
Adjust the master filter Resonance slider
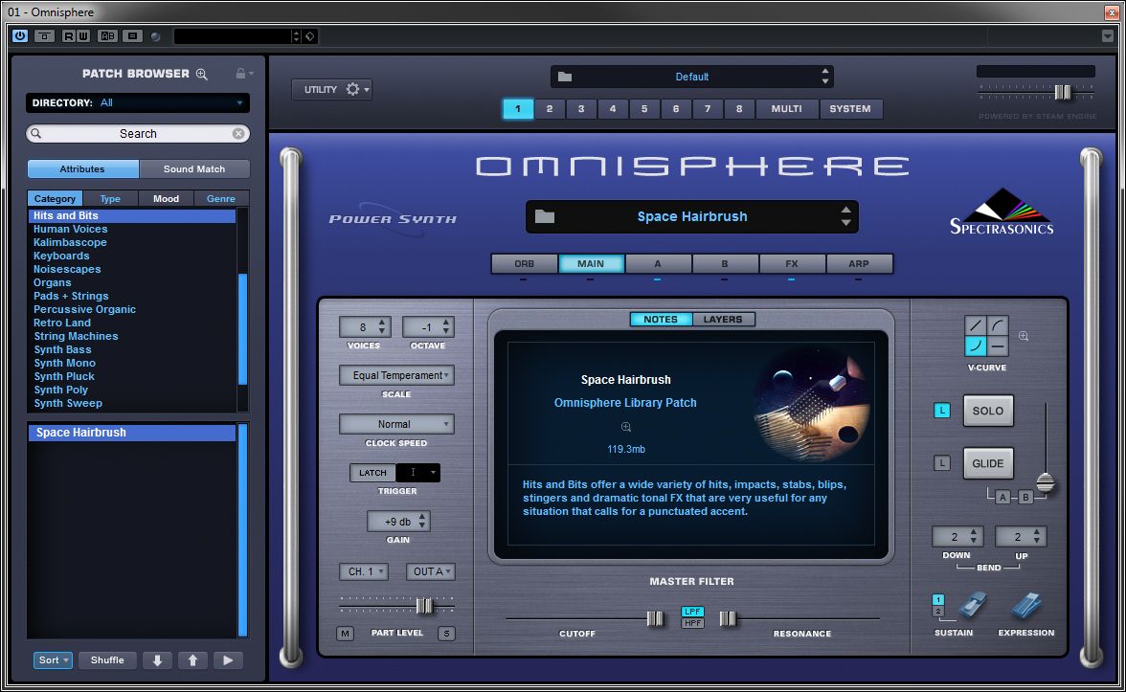coord(728,618)
